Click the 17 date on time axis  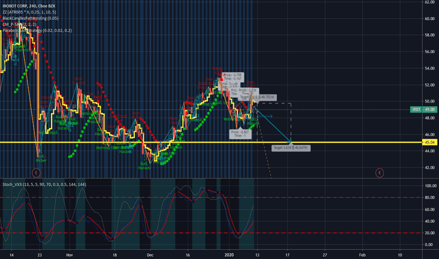(x=287, y=255)
